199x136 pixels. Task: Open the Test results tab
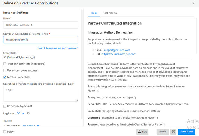click(110, 13)
